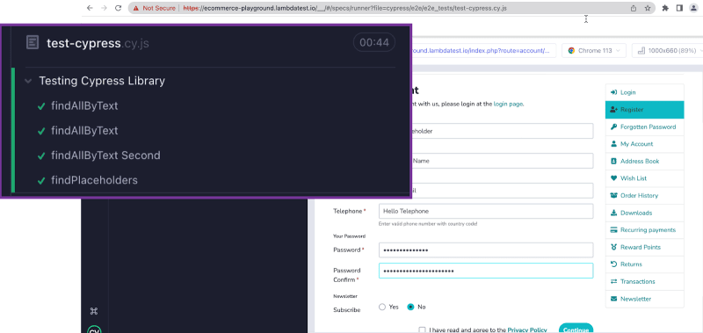
Task: Open Order History in the sidebar
Action: pos(644,195)
